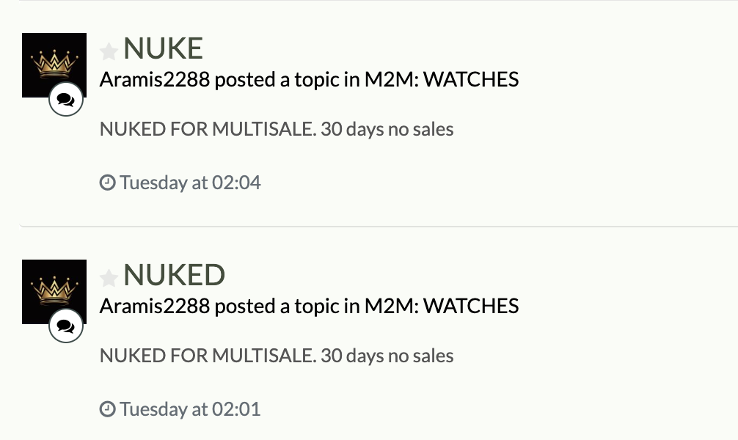Open the NUKE topic title
Image resolution: width=738 pixels, height=440 pixels.
(x=163, y=48)
